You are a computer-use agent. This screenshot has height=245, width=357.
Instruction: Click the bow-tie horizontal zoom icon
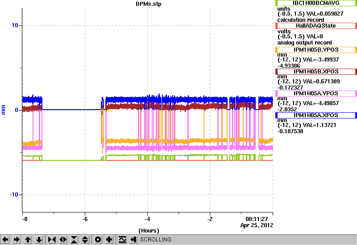[x=52, y=240]
